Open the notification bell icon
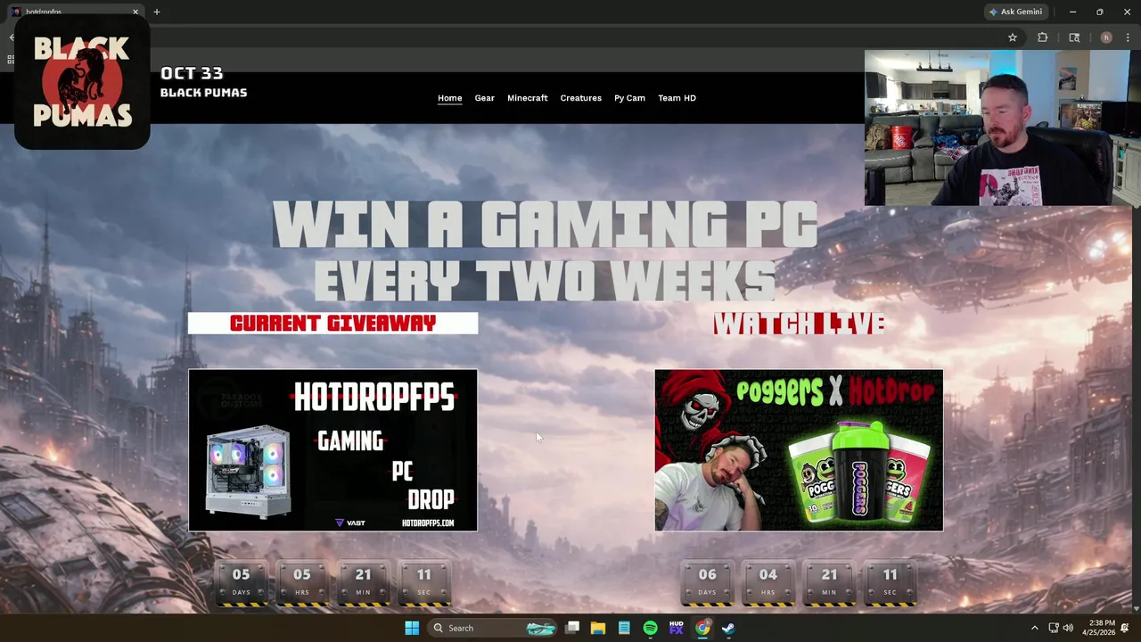The image size is (1141, 642). 1125,628
